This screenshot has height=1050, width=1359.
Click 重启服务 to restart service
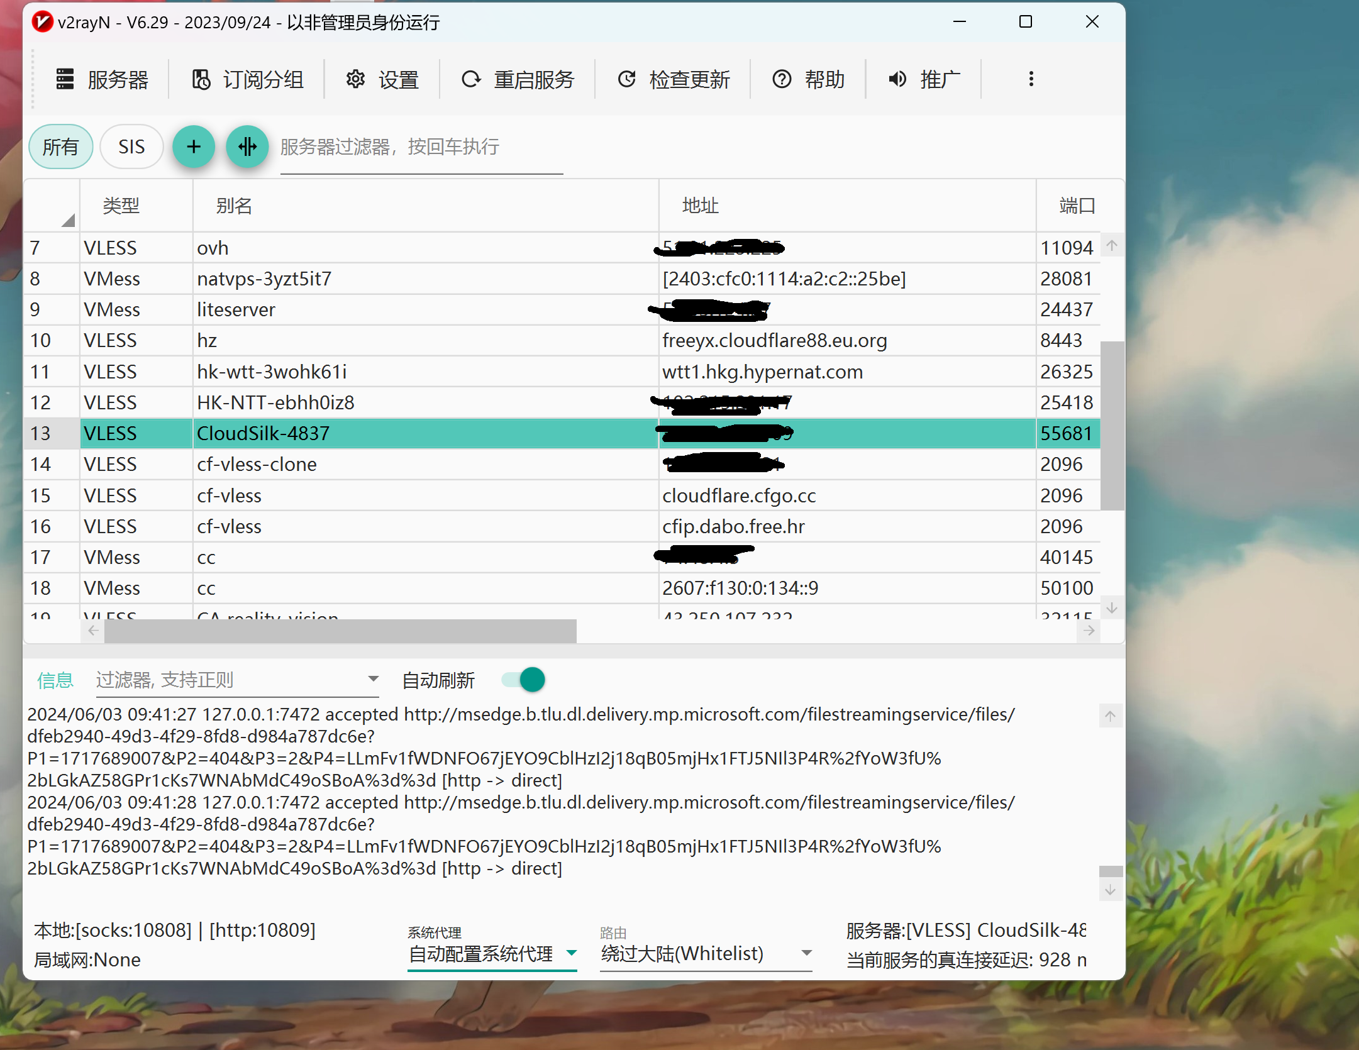(518, 79)
